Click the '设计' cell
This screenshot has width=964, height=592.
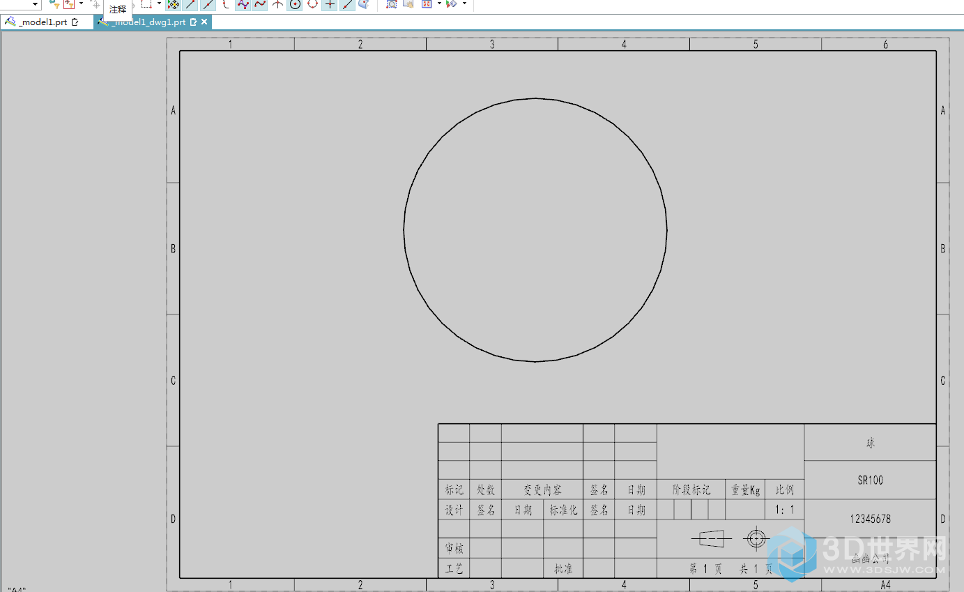click(454, 510)
